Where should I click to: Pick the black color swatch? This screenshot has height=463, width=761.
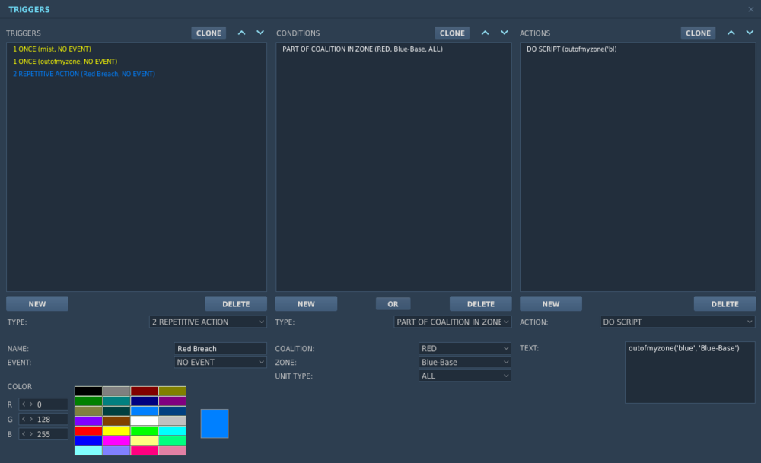coord(88,392)
